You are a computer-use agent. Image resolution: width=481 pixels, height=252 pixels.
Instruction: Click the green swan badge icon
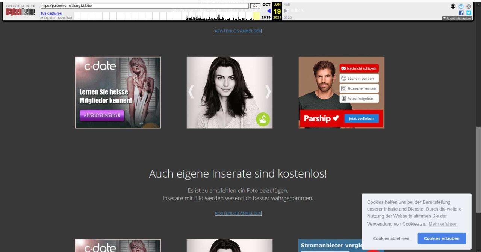click(x=263, y=120)
